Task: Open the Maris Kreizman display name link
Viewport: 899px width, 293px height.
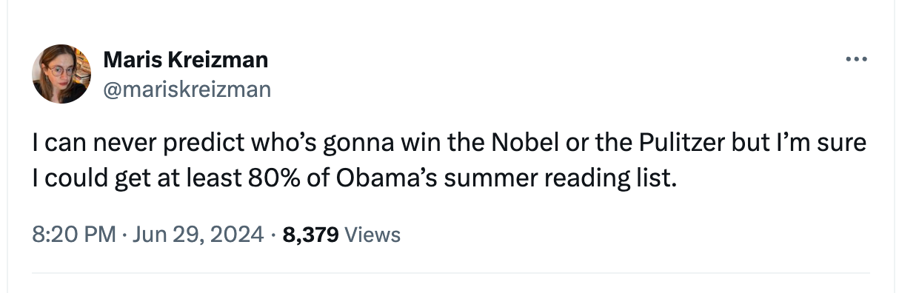Action: click(186, 60)
